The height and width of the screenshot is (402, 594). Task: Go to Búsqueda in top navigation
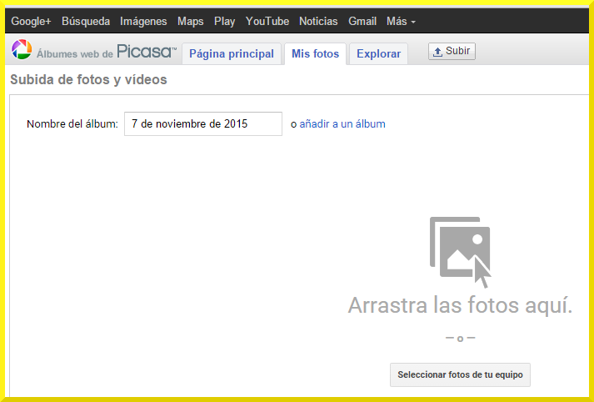[86, 22]
